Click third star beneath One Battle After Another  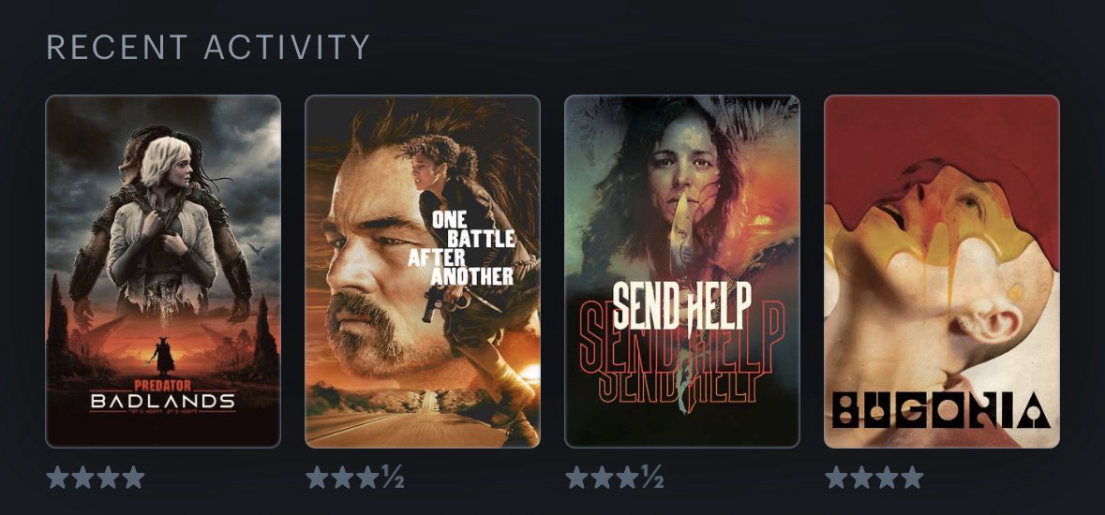click(x=367, y=477)
